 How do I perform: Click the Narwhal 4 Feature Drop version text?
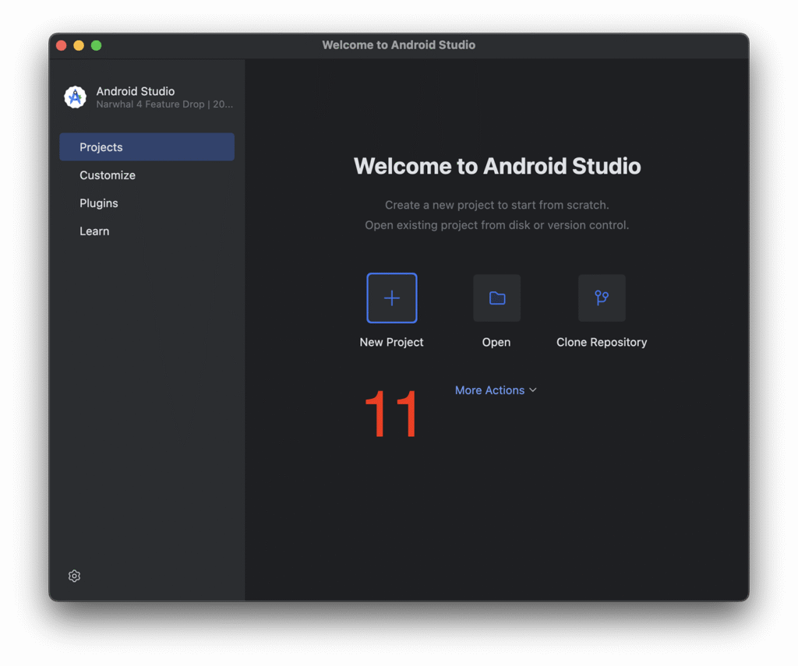164,104
